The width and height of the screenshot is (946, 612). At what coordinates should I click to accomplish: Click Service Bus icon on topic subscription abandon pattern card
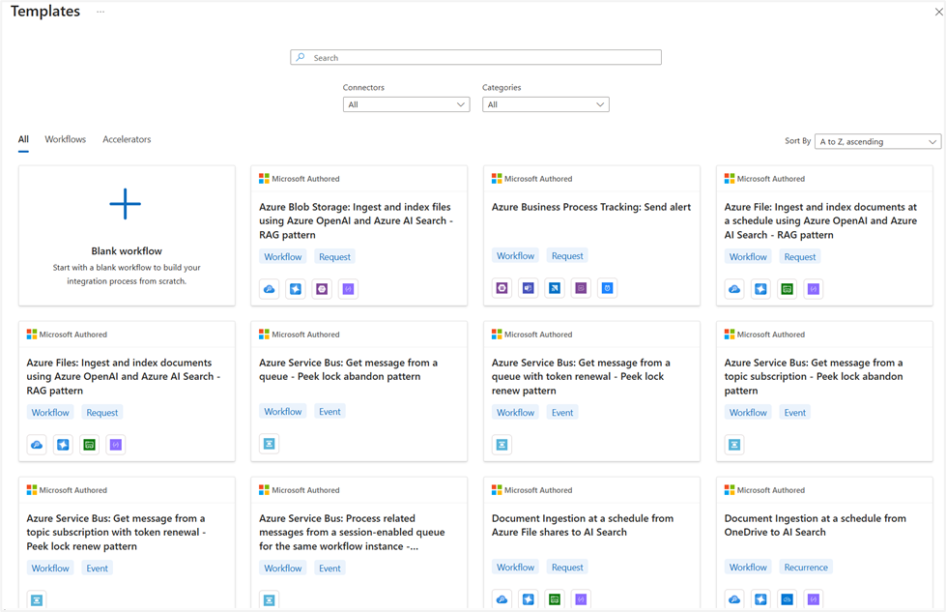734,445
